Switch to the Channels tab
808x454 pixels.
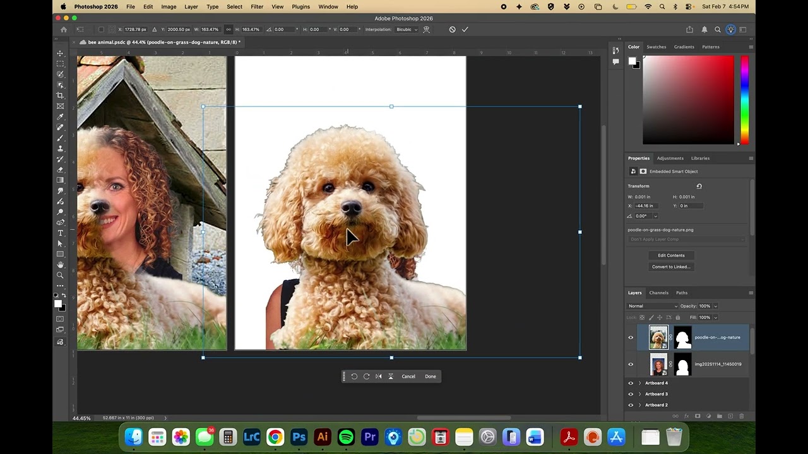coord(658,293)
